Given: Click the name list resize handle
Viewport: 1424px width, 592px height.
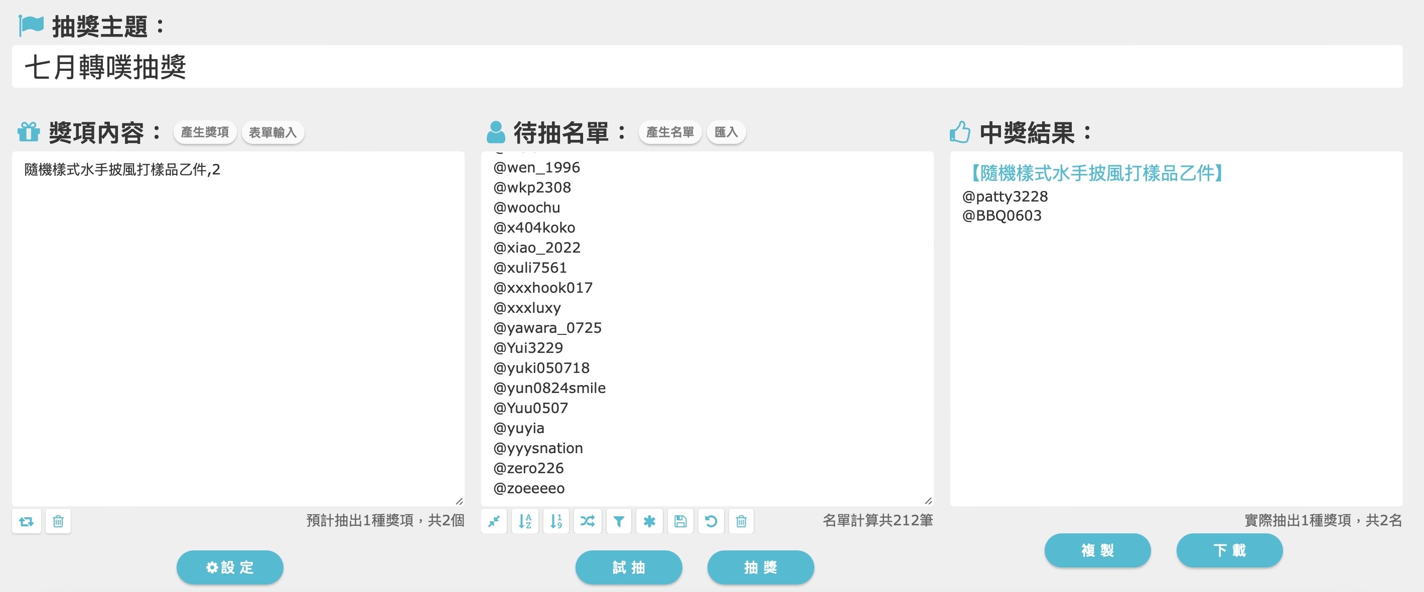Looking at the screenshot, I should pyautogui.click(x=928, y=501).
